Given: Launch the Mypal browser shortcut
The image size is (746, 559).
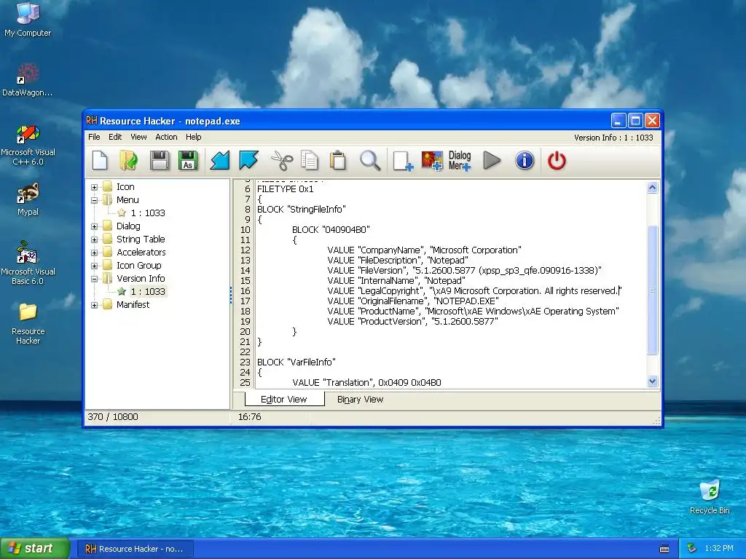Looking at the screenshot, I should [28, 199].
